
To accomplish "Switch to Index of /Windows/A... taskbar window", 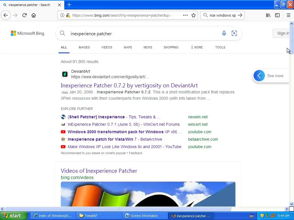I will (x=53, y=216).
